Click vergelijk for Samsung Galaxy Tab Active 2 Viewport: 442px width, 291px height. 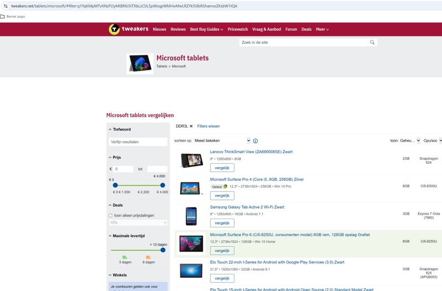pyautogui.click(x=222, y=223)
